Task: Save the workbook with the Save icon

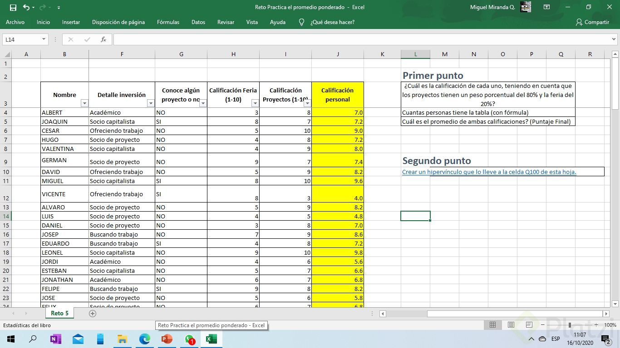Action: coord(13,7)
